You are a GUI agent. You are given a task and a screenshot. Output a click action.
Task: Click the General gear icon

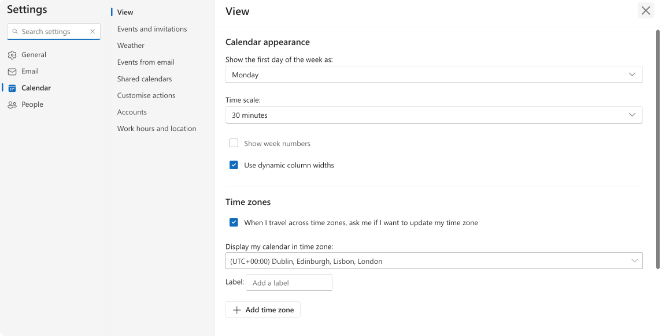point(12,55)
